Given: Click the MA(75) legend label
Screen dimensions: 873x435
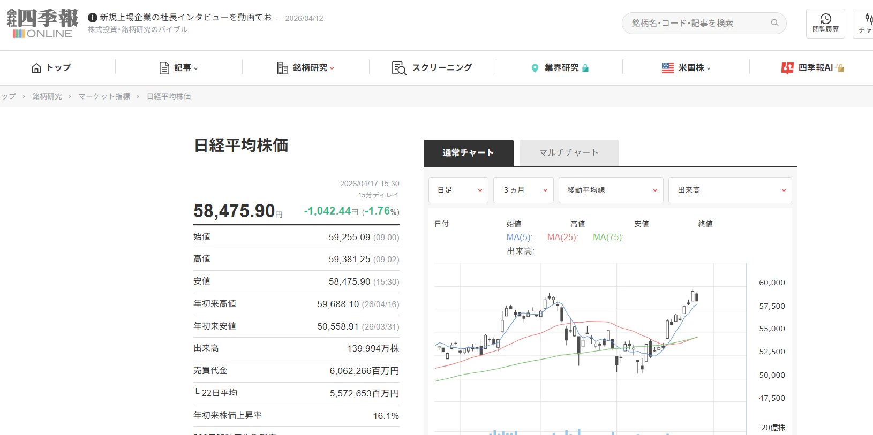Looking at the screenshot, I should (x=608, y=237).
